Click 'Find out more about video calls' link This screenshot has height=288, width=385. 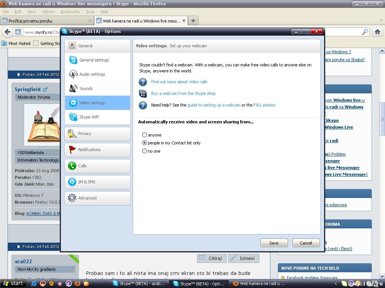(x=179, y=82)
